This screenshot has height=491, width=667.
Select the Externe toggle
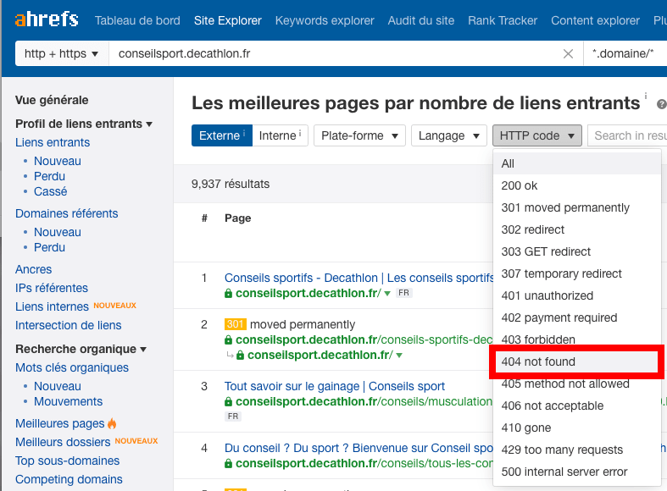pos(222,135)
